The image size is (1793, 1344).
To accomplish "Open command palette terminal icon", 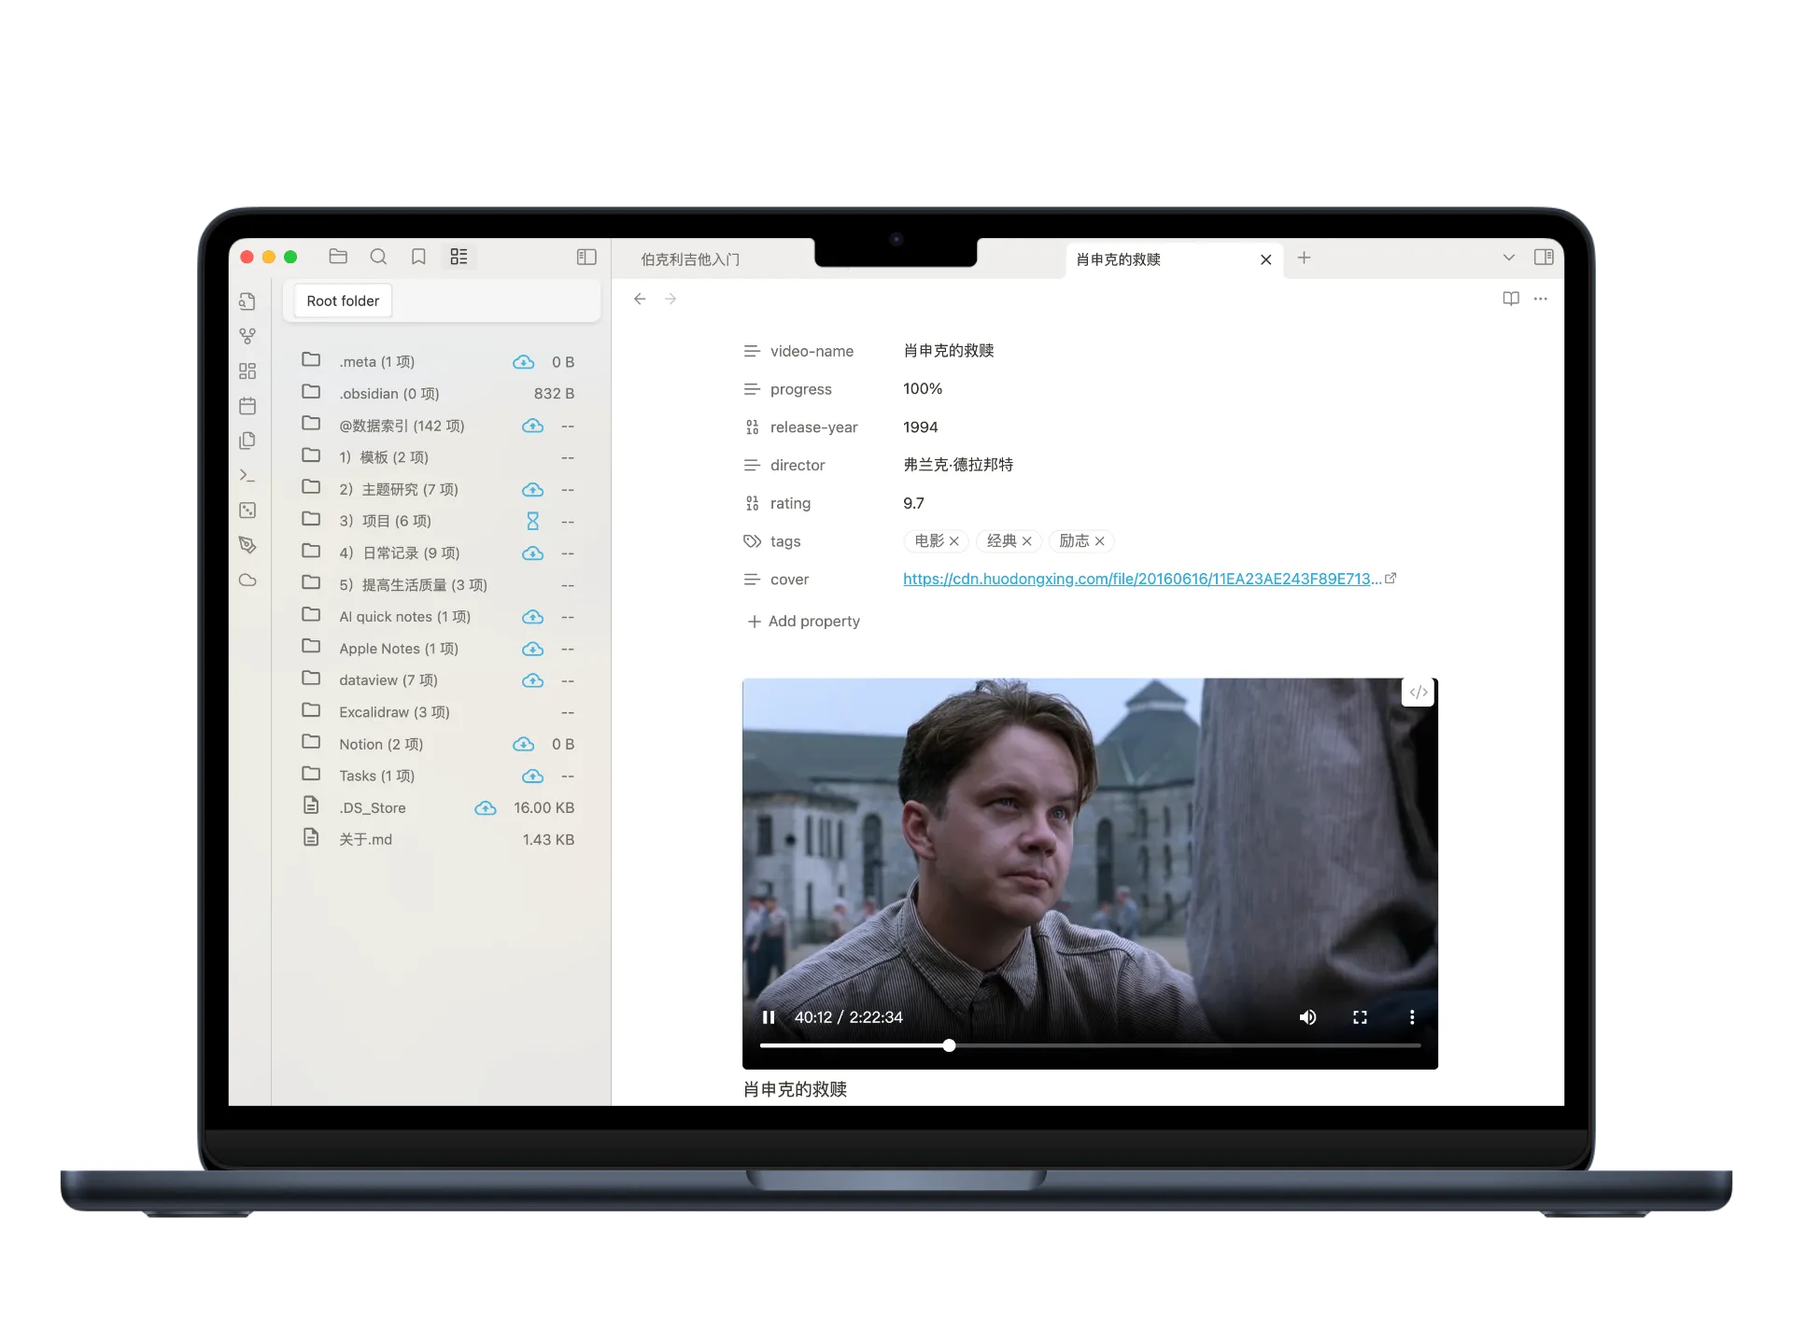I will (247, 475).
